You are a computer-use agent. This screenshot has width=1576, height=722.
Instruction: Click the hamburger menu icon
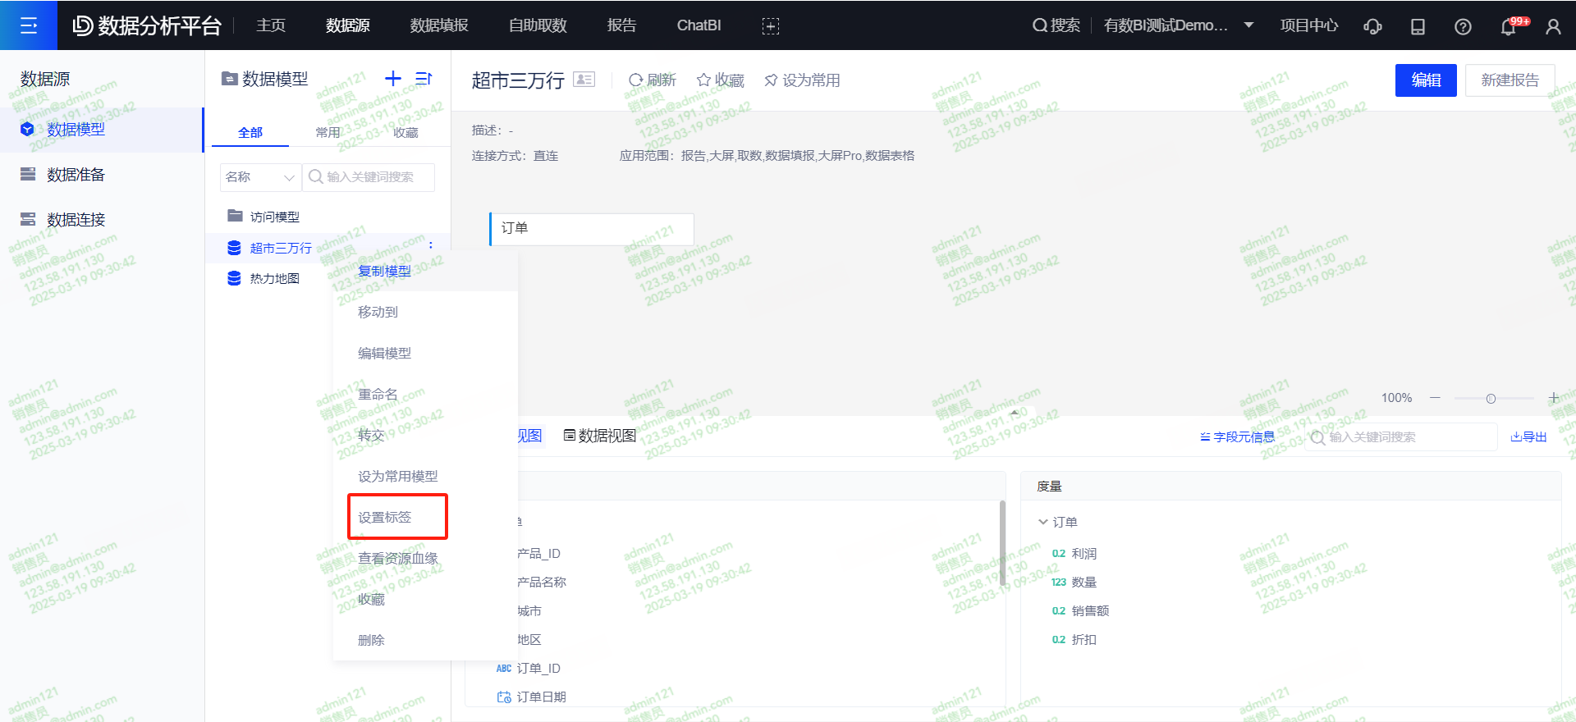point(29,25)
